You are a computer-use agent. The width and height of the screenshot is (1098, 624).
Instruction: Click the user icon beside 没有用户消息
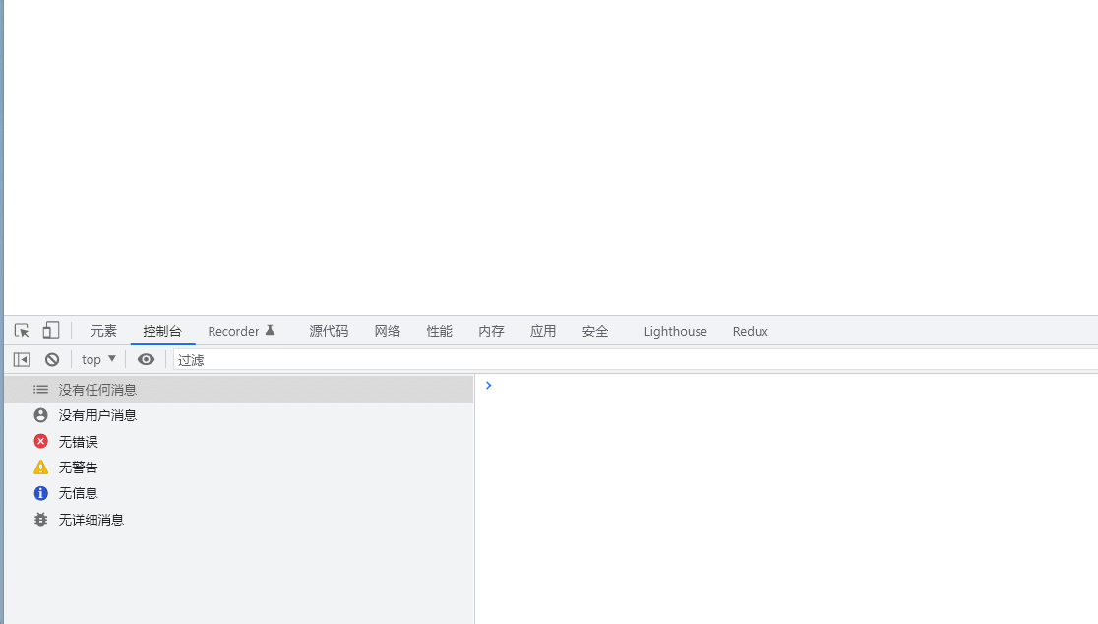pyautogui.click(x=41, y=415)
